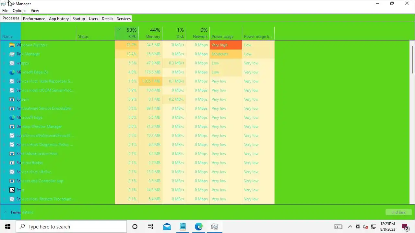Click the Start process row icon
Image resolution: width=415 pixels, height=233 pixels.
[12, 190]
